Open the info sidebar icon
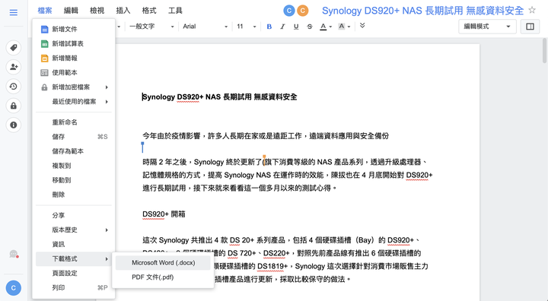 point(14,125)
